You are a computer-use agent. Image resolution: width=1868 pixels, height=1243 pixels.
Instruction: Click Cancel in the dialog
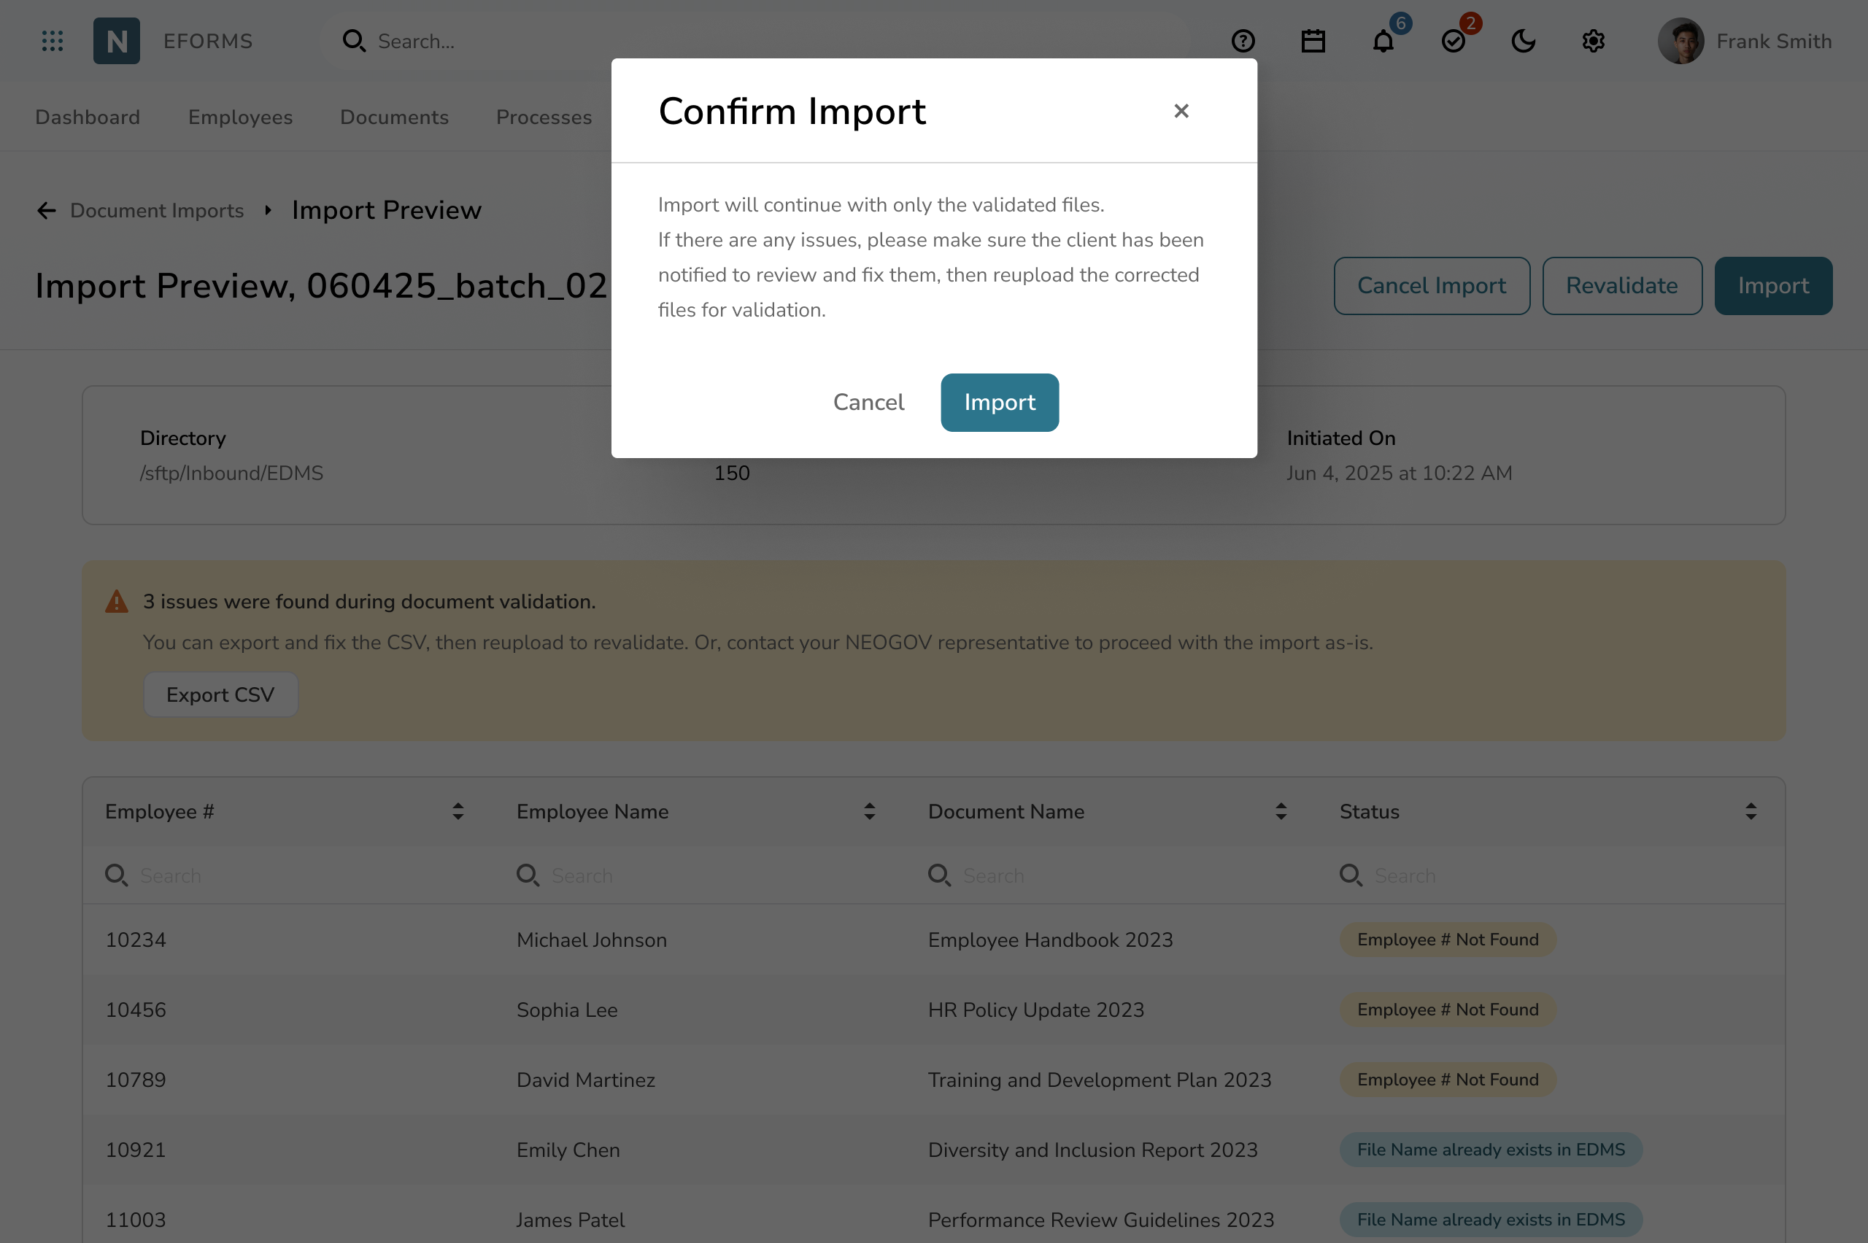(868, 403)
